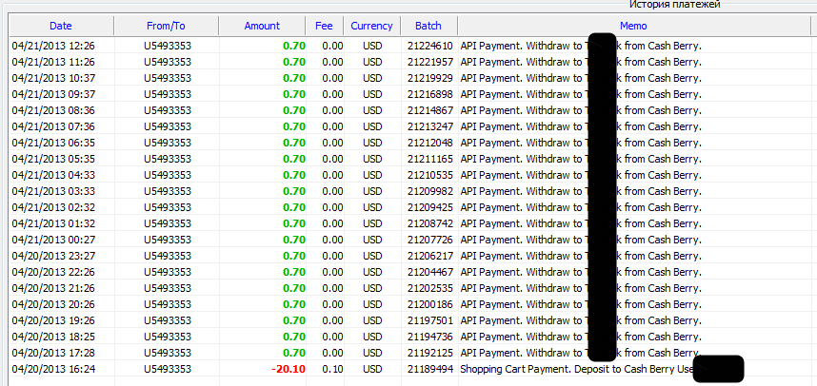Select batch number 21189494
This screenshot has height=386, width=817.
pyautogui.click(x=429, y=369)
